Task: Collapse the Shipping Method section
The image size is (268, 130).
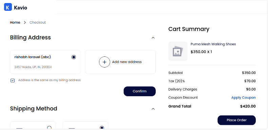Action: click(153, 109)
